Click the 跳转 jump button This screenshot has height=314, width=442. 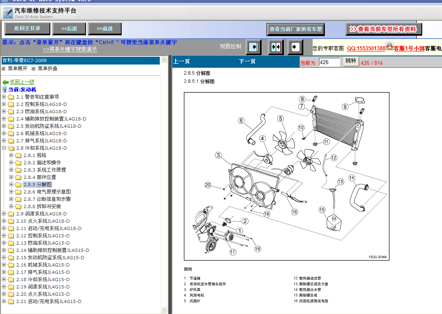pyautogui.click(x=351, y=61)
